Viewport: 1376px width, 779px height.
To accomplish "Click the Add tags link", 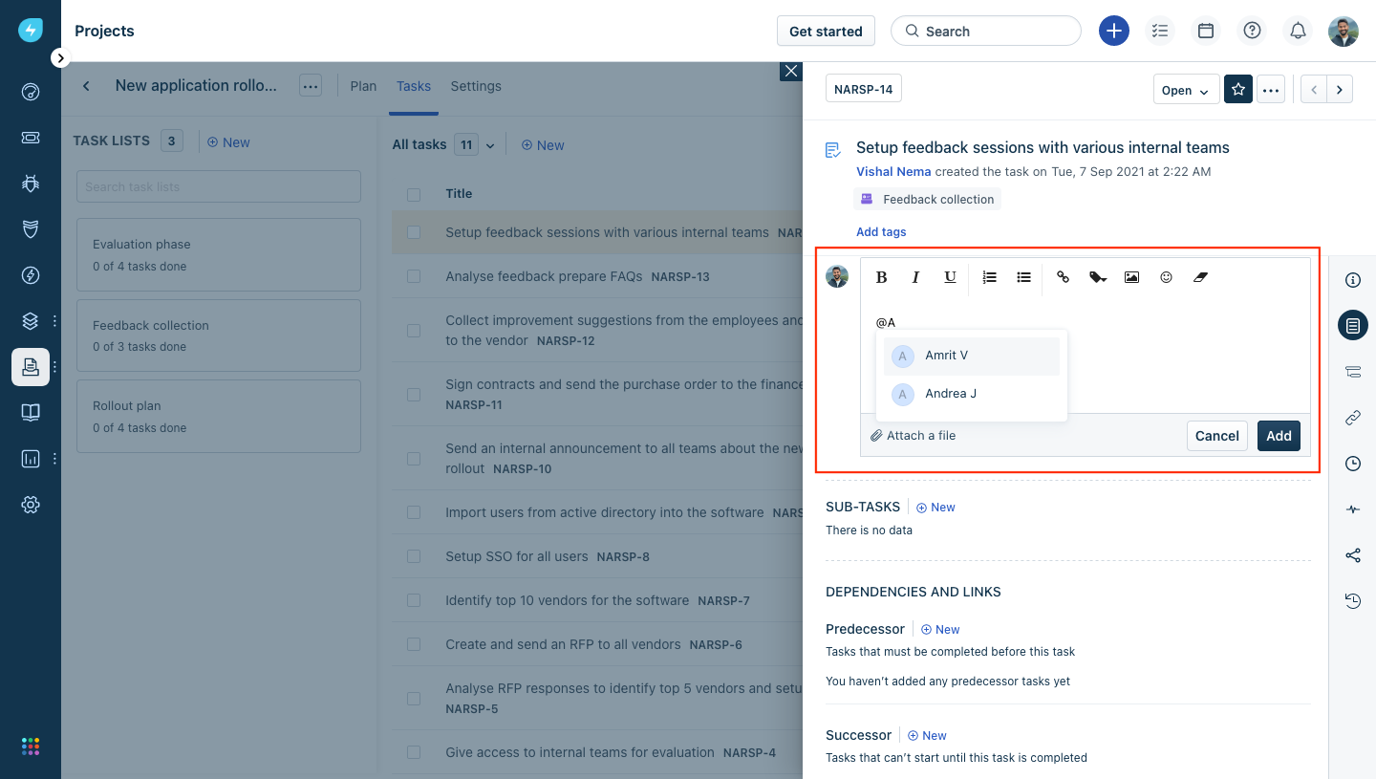I will pyautogui.click(x=881, y=232).
